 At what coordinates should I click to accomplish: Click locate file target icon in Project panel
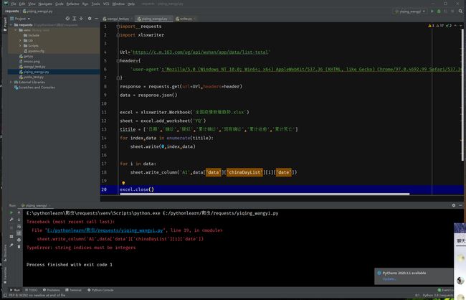(69, 18)
